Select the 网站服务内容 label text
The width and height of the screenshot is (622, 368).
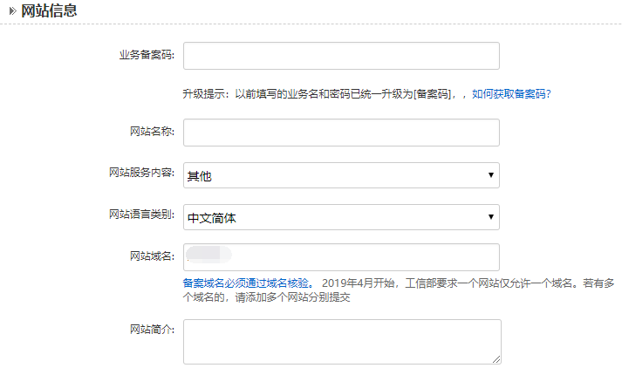coord(141,173)
